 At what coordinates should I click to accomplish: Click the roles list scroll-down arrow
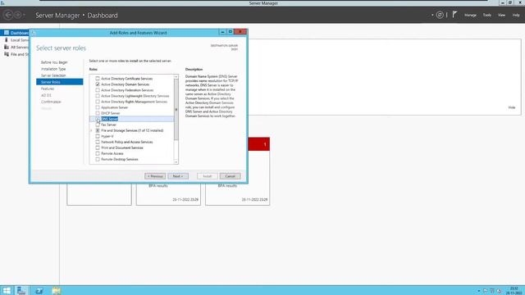point(176,162)
